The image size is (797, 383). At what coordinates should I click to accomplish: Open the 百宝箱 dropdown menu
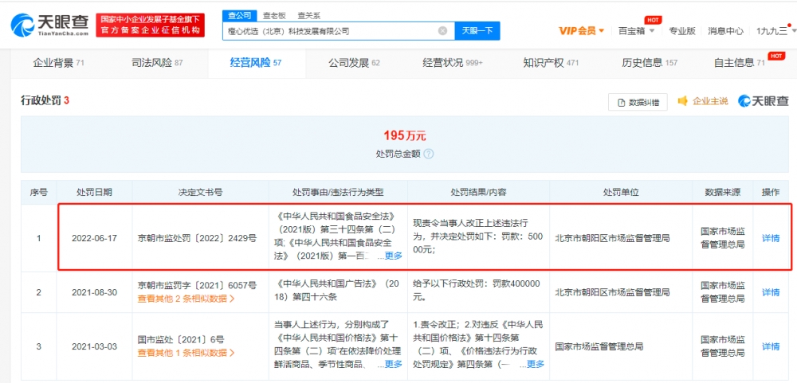(x=636, y=31)
